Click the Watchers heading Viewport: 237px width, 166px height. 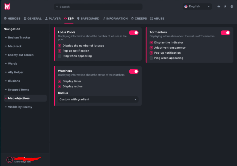point(65,71)
